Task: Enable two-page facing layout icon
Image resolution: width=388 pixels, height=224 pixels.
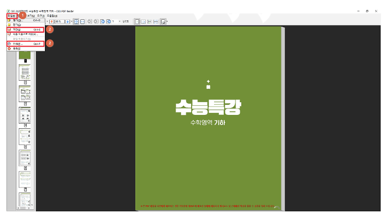Action: (143, 21)
